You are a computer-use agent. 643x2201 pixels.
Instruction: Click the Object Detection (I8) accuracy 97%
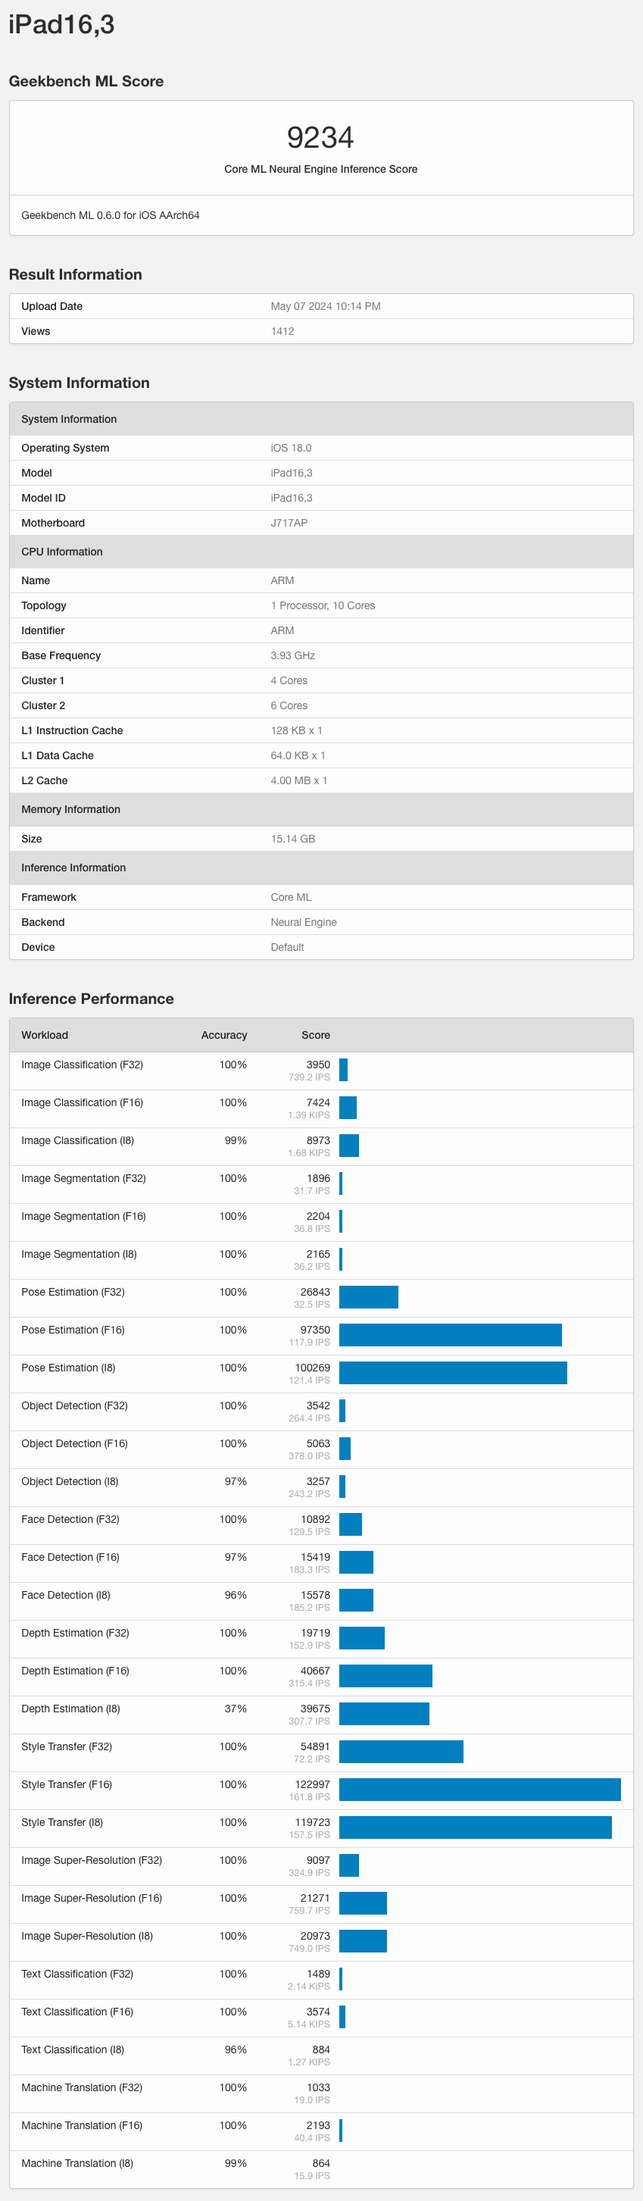click(x=236, y=1481)
